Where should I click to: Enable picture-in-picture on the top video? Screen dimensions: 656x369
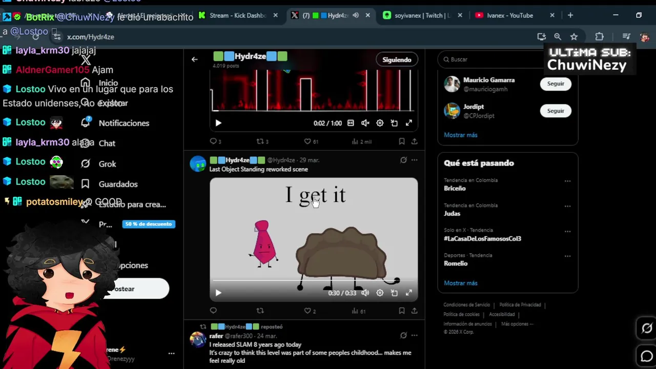[394, 123]
